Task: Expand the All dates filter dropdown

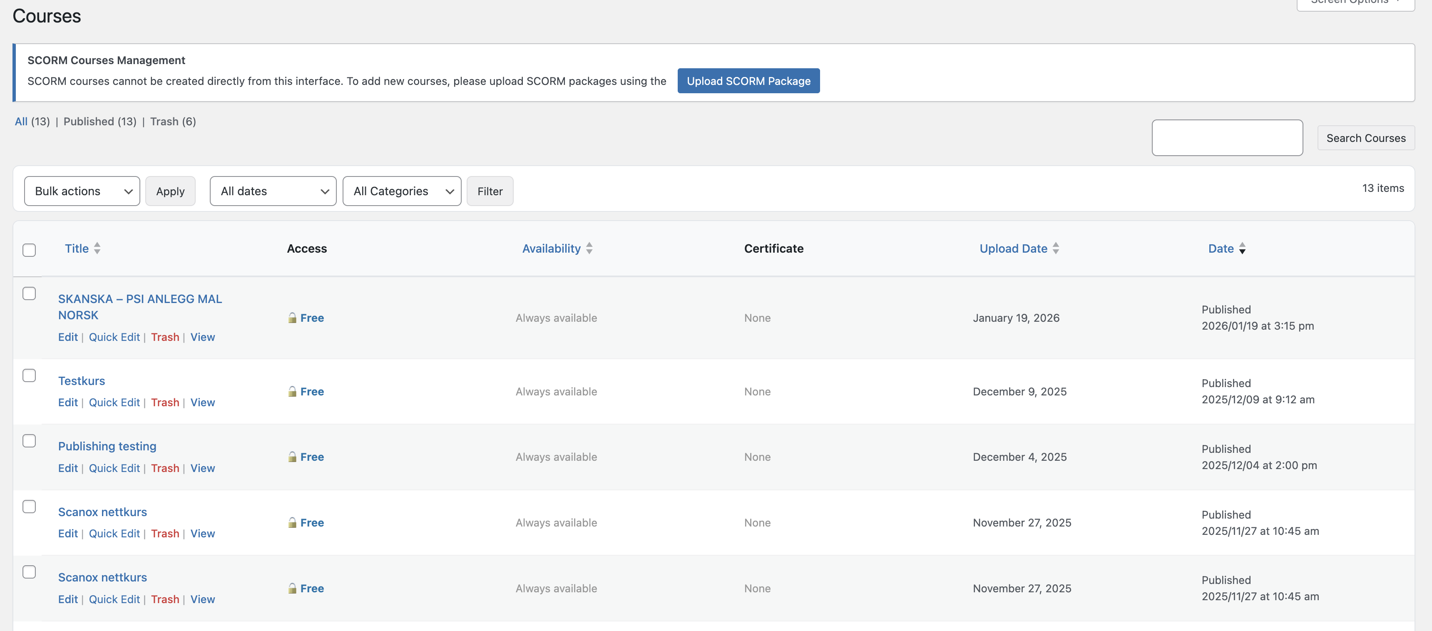Action: click(273, 191)
